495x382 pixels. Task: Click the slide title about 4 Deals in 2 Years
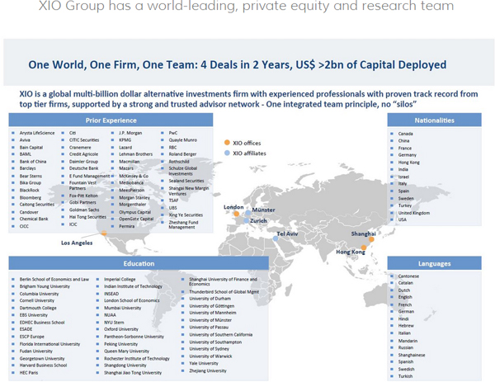point(238,64)
